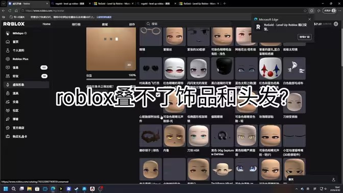This screenshot has width=343, height=193.
Task: Open 道具 inventory in the sidebar
Action: pyautogui.click(x=26, y=93)
